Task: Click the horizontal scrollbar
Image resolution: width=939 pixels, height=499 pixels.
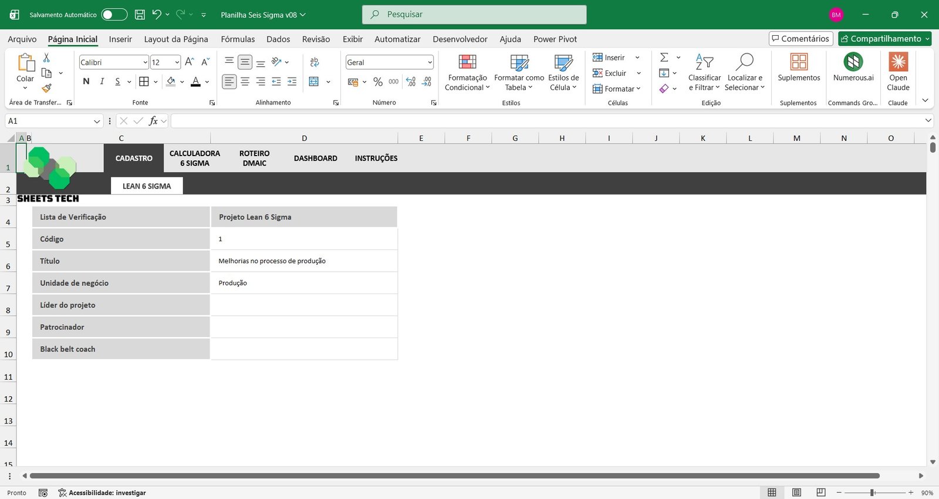Action: [455, 476]
